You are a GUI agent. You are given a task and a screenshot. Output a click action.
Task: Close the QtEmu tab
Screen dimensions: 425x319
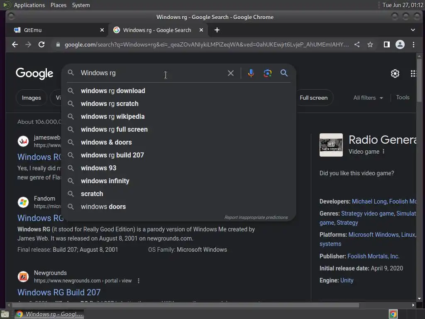click(102, 30)
